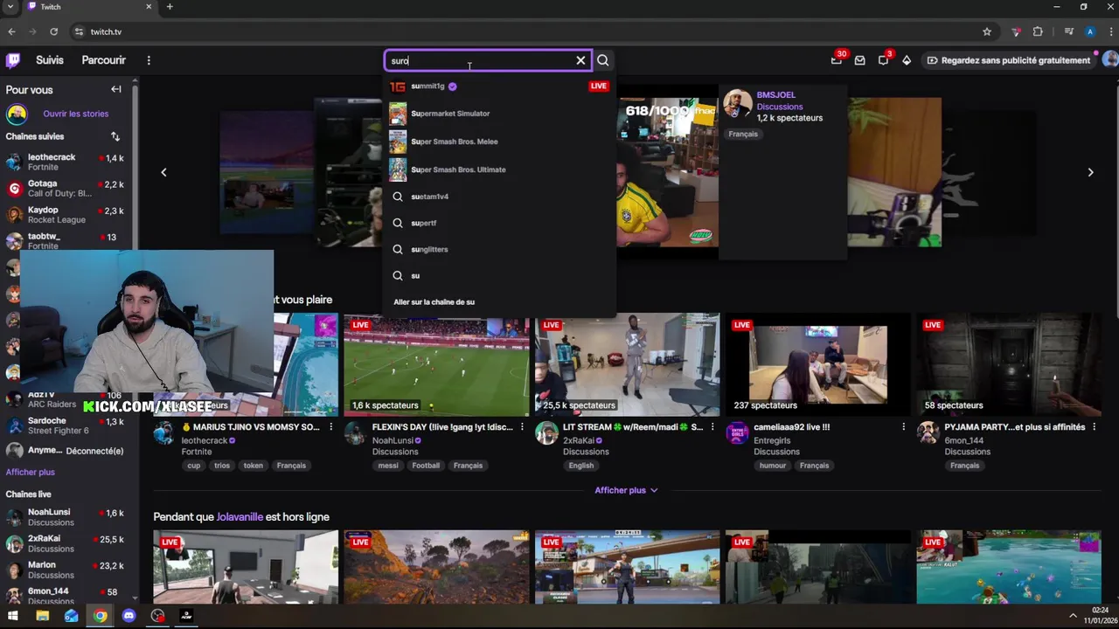Click the humour tag
The width and height of the screenshot is (1119, 629).
773,466
